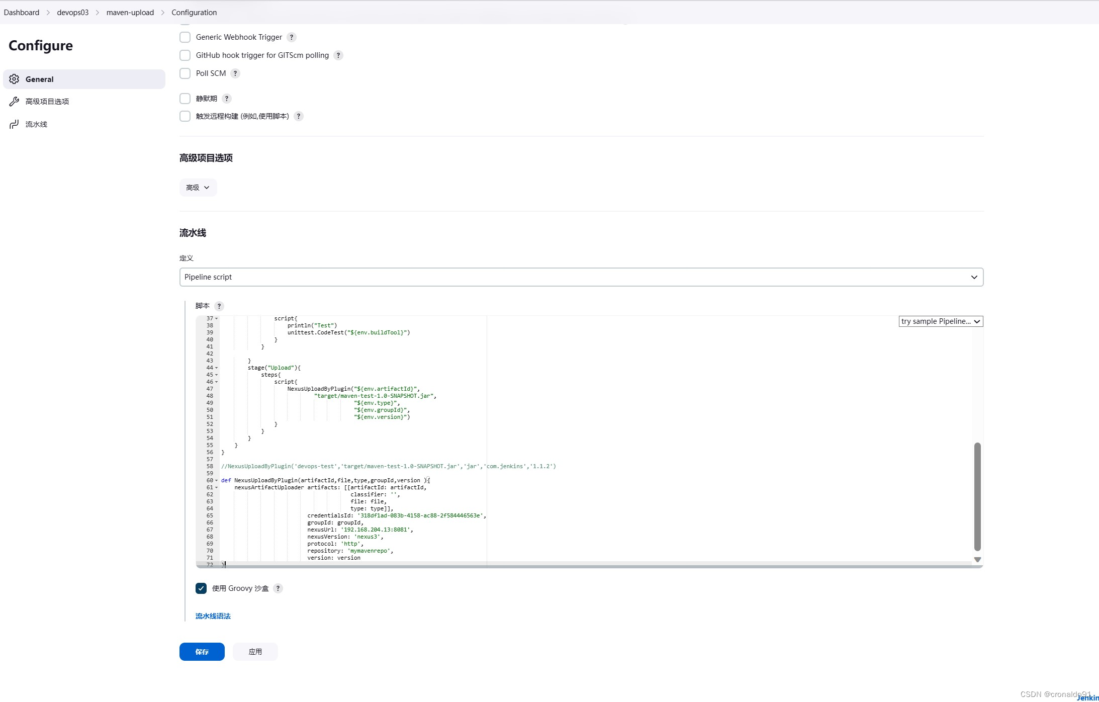Enable Generic Webhook Trigger checkbox
The width and height of the screenshot is (1099, 702).
185,37
